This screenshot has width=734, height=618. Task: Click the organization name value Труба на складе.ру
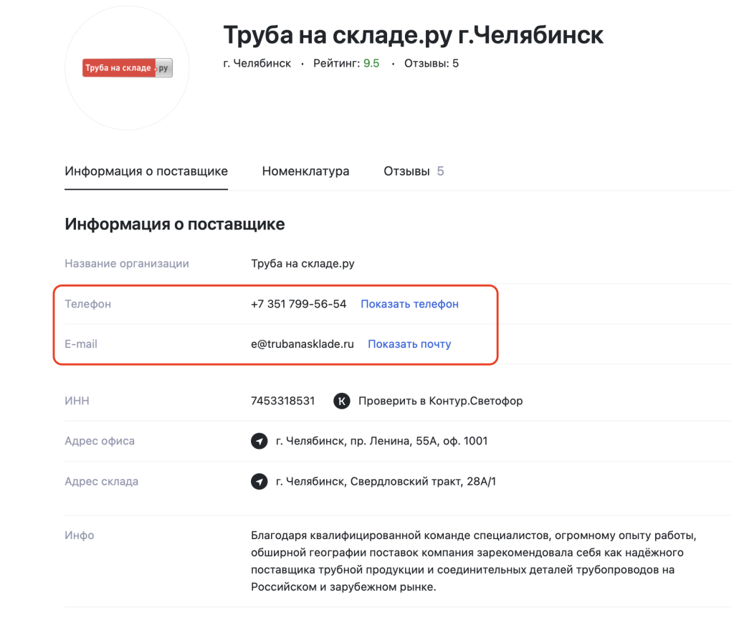[302, 263]
